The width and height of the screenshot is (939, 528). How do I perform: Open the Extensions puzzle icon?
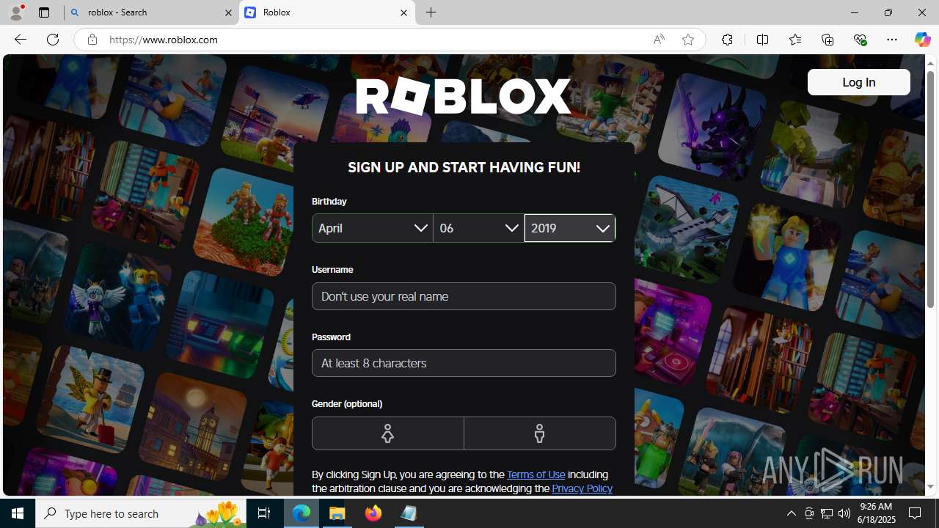click(727, 40)
